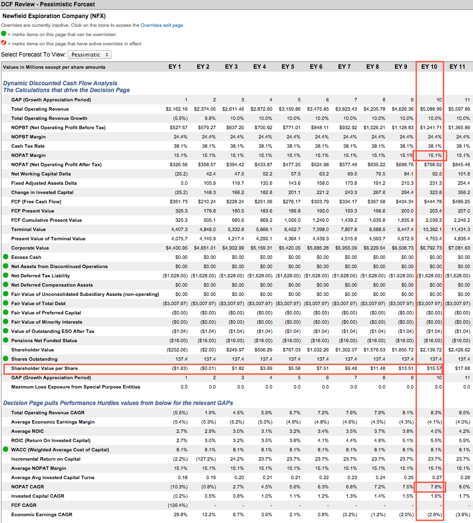Click the EY 1 column header

(175, 67)
